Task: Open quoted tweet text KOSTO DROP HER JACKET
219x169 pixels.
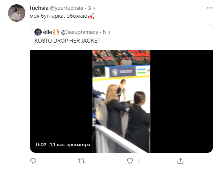Action: 67,40
